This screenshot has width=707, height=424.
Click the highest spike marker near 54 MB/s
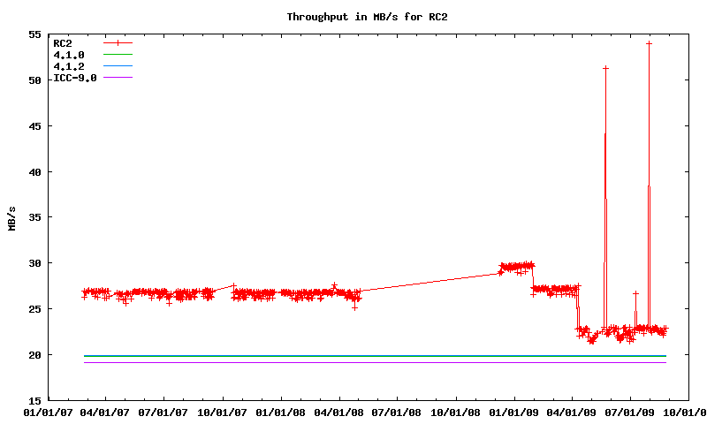tap(649, 42)
